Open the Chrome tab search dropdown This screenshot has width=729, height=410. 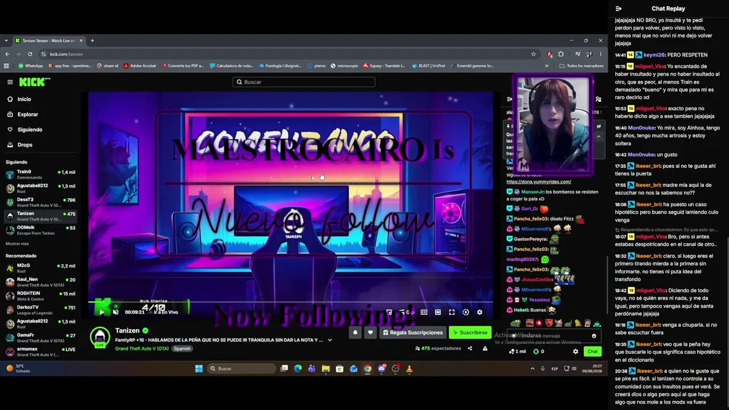point(6,40)
